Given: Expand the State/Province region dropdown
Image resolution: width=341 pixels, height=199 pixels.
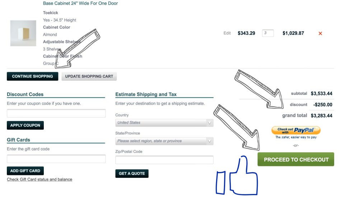Looking at the screenshot, I should click(x=164, y=141).
